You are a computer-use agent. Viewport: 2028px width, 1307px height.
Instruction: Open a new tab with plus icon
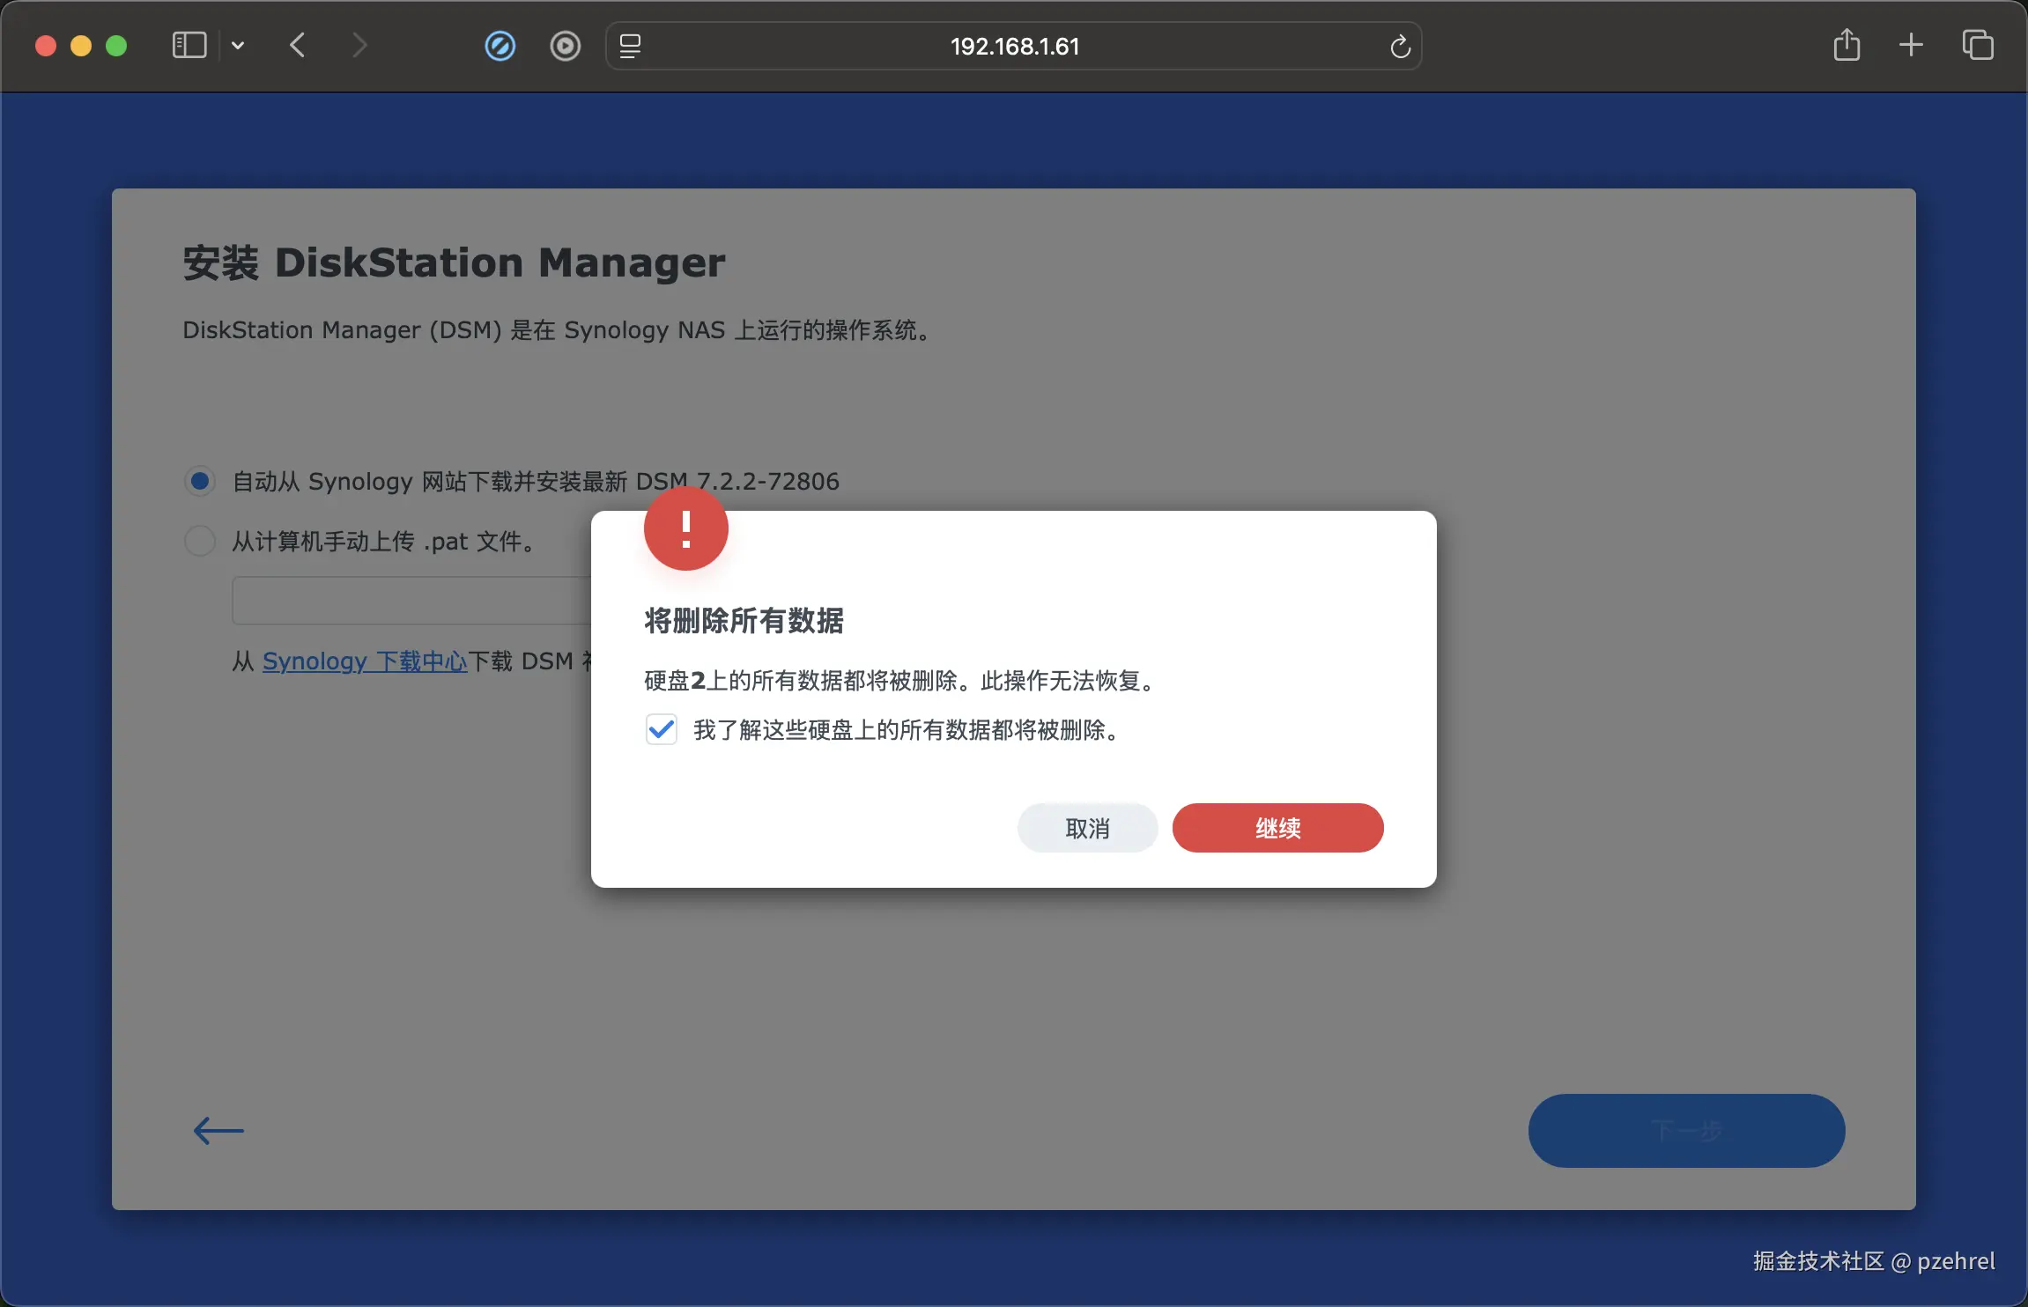click(1911, 45)
